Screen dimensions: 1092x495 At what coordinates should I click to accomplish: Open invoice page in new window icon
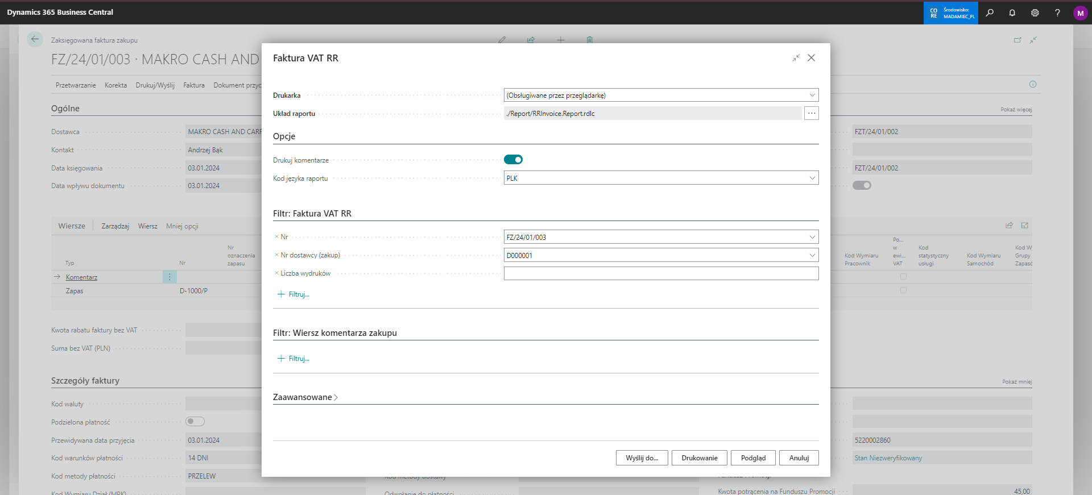[1017, 40]
